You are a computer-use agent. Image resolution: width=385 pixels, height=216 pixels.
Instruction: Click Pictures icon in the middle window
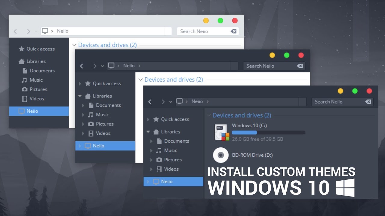tap(91, 124)
